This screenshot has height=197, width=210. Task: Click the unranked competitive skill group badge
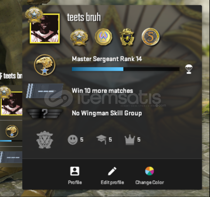(x=45, y=91)
